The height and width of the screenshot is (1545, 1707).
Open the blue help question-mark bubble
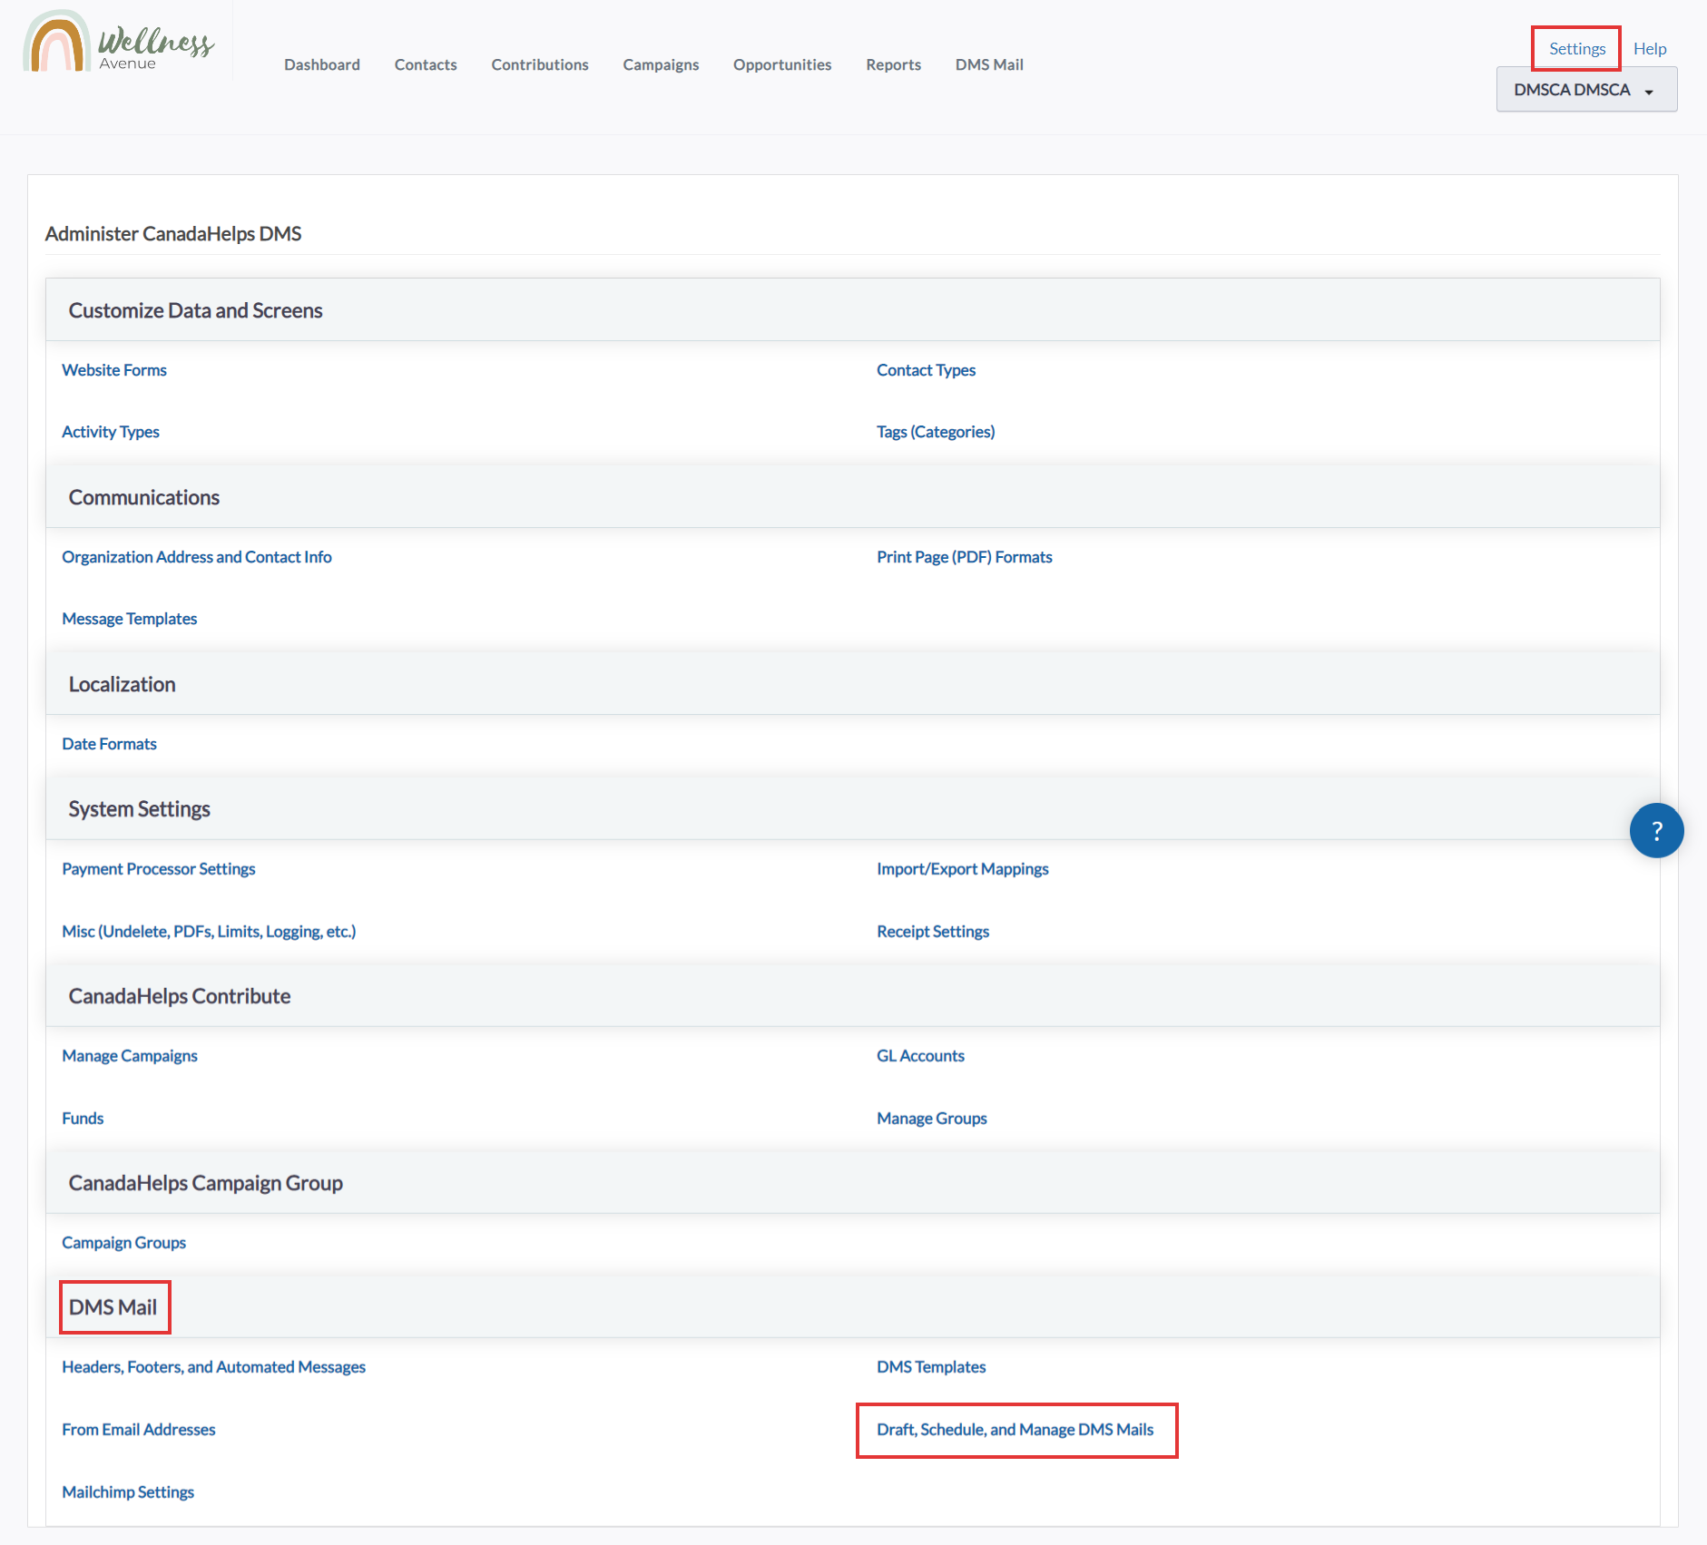pyautogui.click(x=1656, y=830)
